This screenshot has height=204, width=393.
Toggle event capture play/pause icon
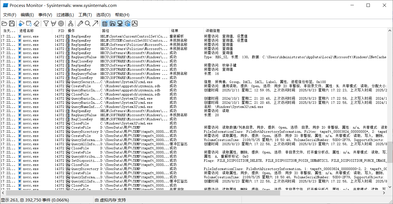[x=22, y=23]
